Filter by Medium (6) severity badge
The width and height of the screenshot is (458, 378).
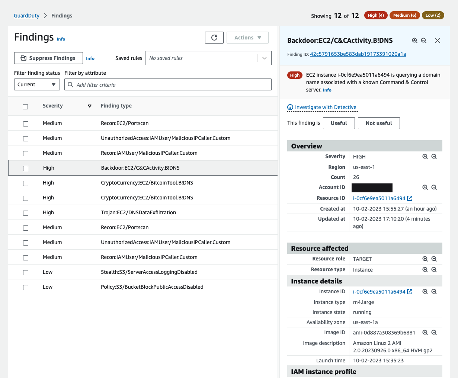pos(405,15)
